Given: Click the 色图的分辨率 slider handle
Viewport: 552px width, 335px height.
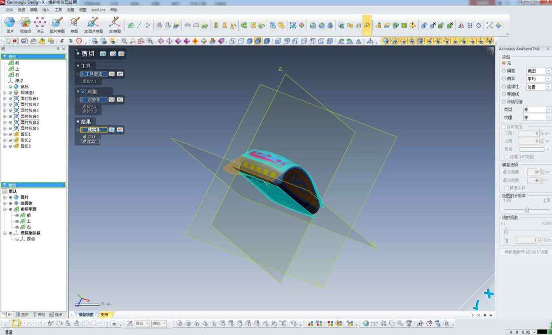Looking at the screenshot, I should 526,210.
